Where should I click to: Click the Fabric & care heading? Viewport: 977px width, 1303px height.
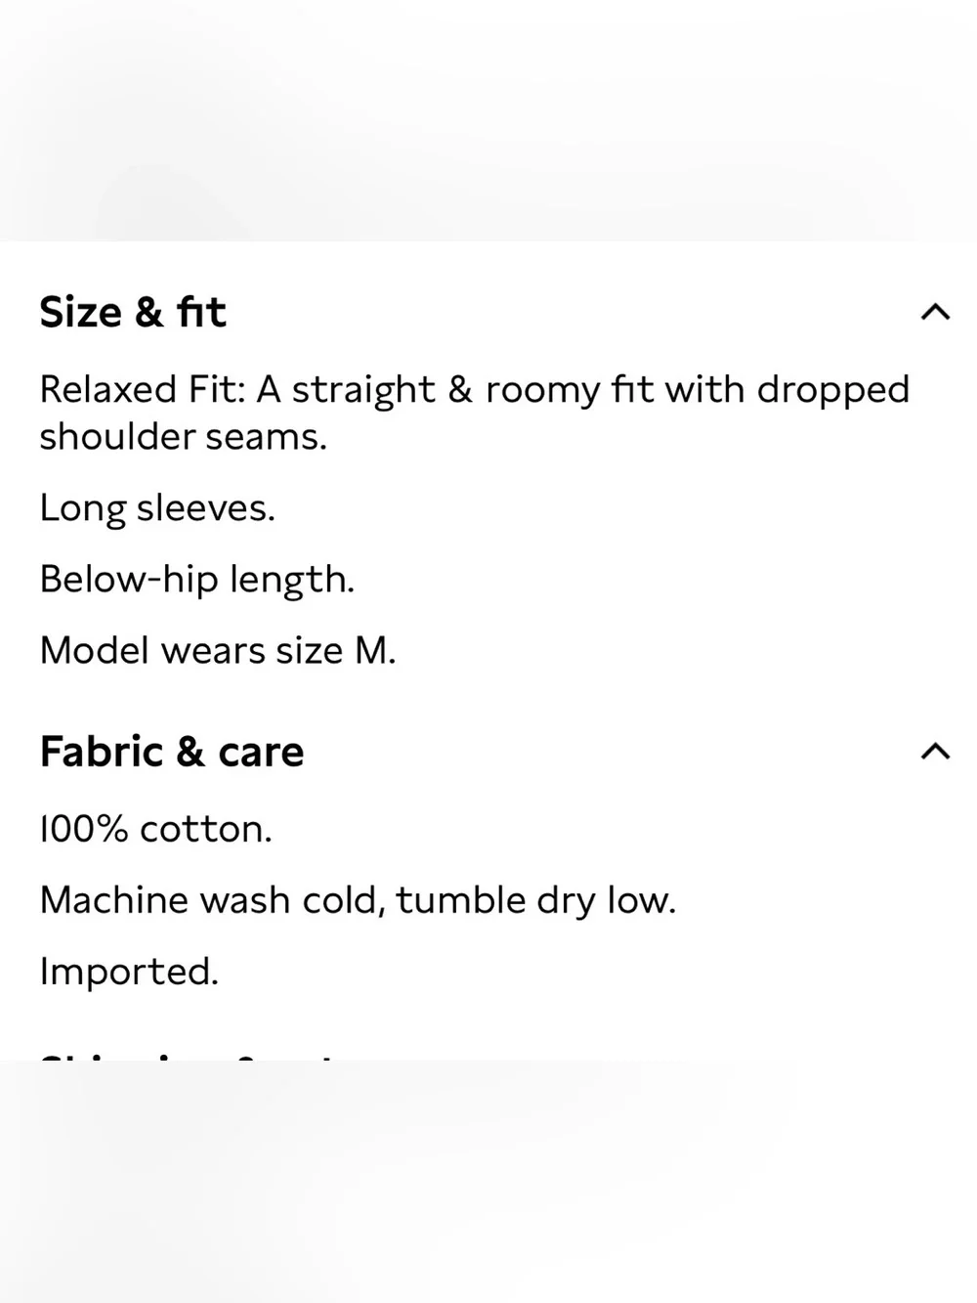[172, 752]
